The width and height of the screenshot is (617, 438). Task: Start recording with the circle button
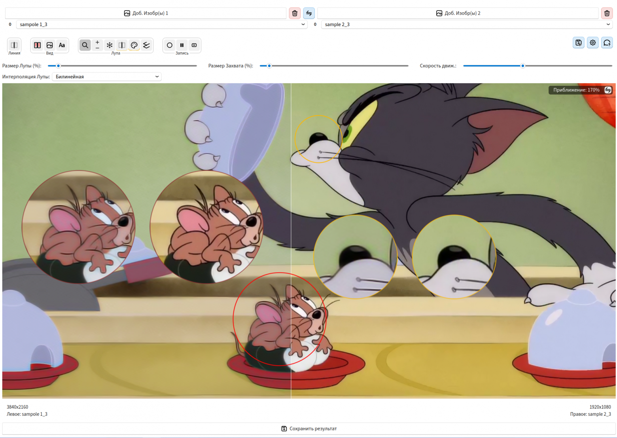[170, 45]
